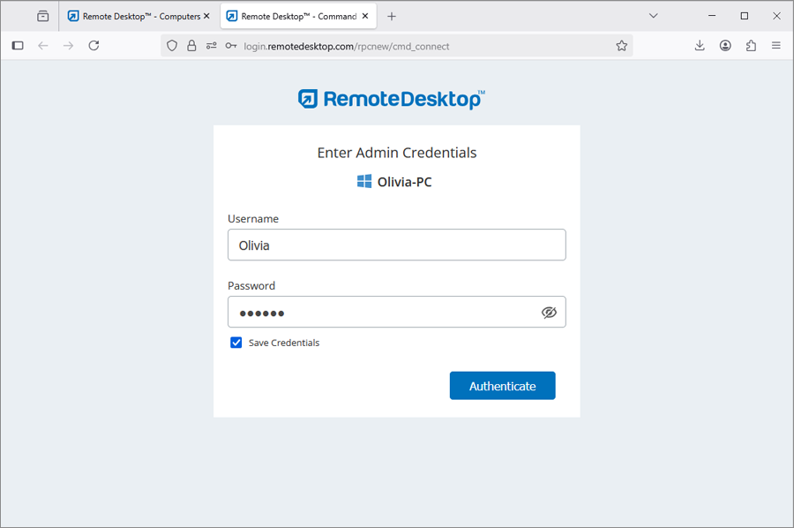Click the RemoteDesktop logo
This screenshot has height=528, width=794.
[391, 99]
